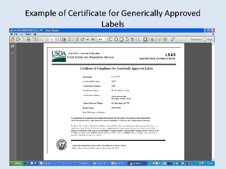Add a sticky note comment bubble
This screenshot has height=169, width=226.
(160, 39)
